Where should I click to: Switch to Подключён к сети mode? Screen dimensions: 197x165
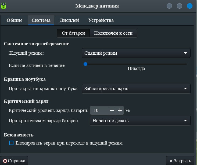[x=113, y=33]
